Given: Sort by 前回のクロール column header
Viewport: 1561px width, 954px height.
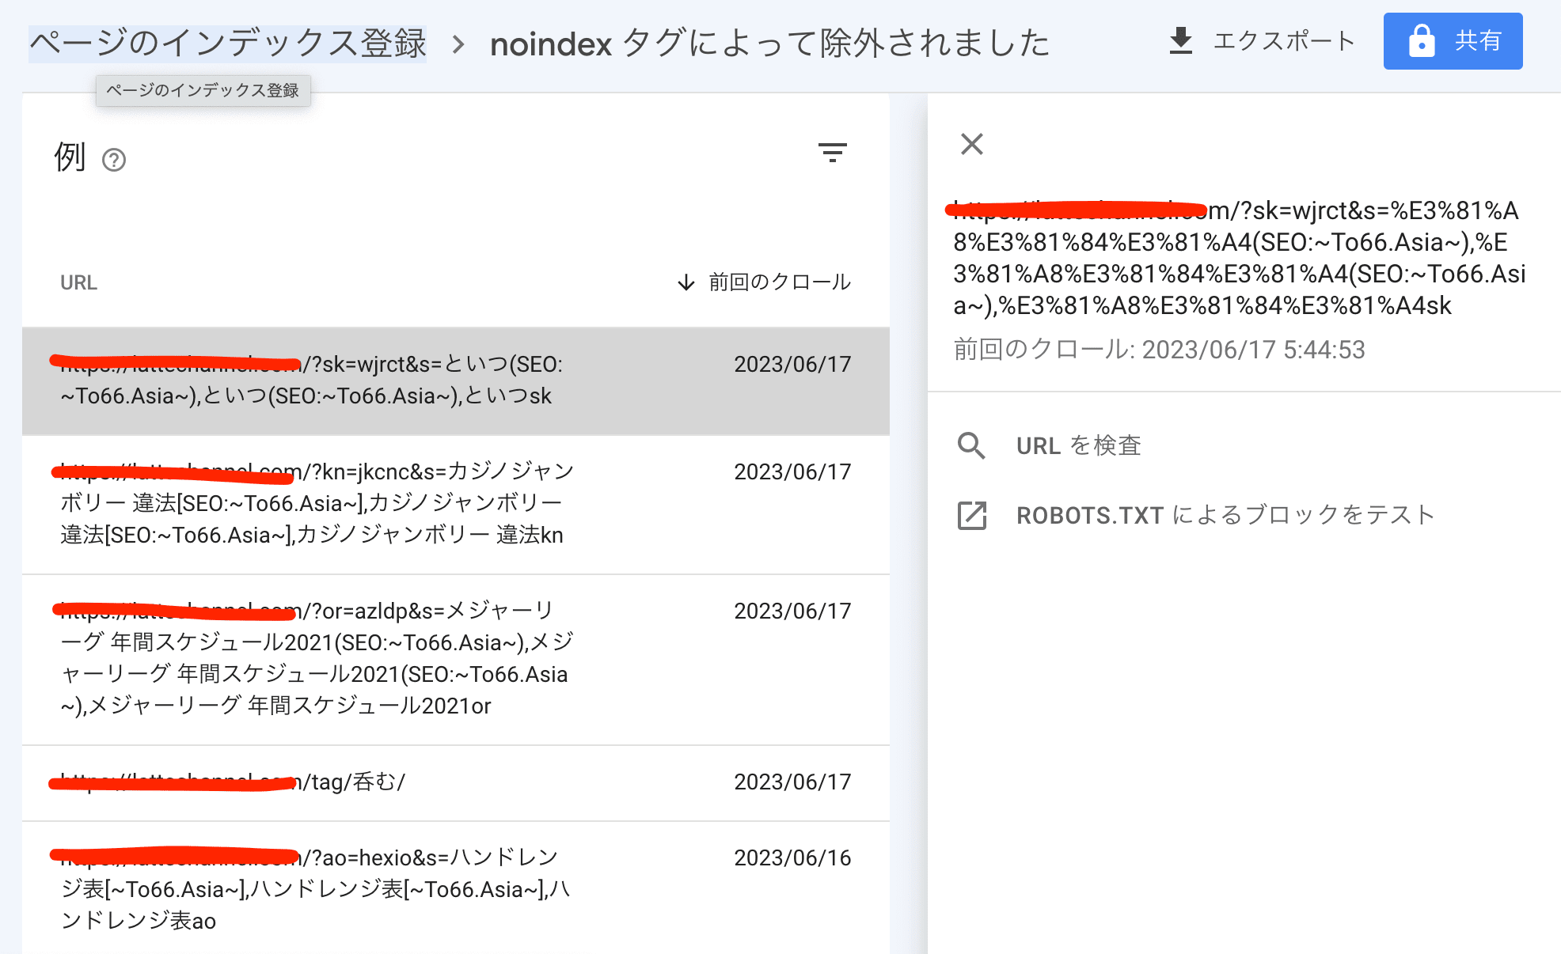Looking at the screenshot, I should 780,282.
